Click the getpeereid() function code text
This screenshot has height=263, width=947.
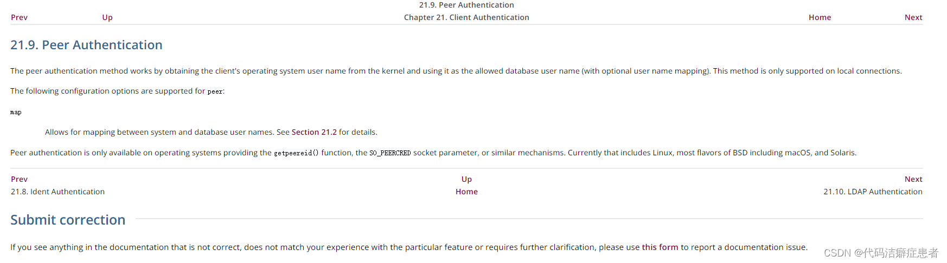click(x=296, y=153)
